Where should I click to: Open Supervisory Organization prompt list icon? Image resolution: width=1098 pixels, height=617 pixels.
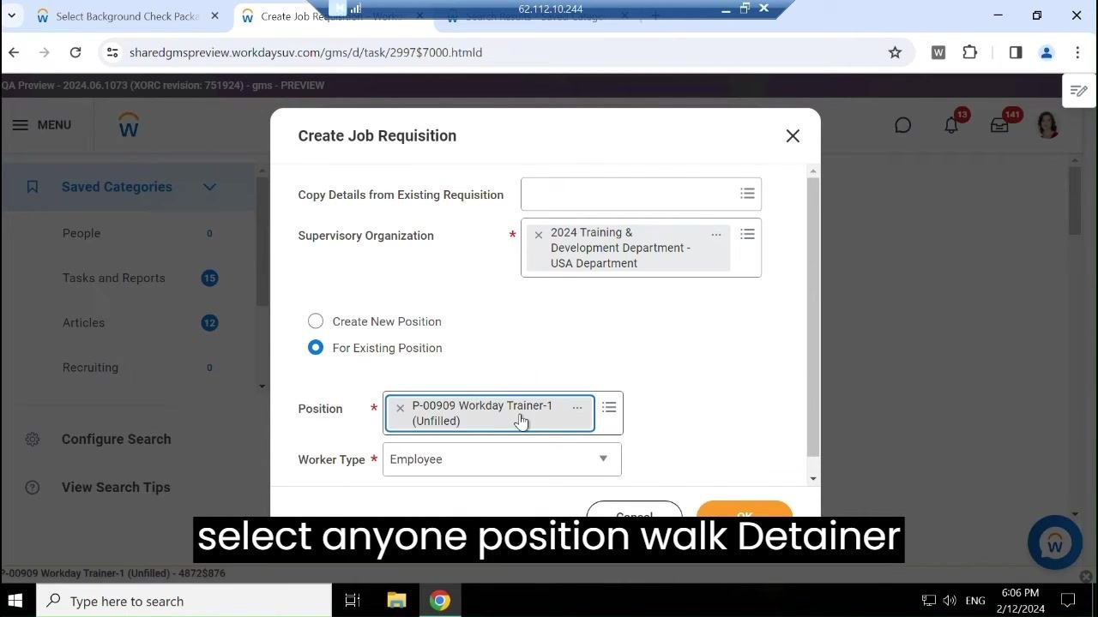(x=747, y=234)
